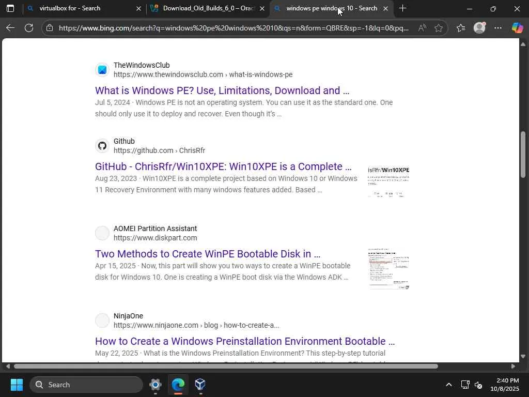The image size is (529, 397).
Task: Click the scroll down arrow
Action: pyautogui.click(x=523, y=356)
